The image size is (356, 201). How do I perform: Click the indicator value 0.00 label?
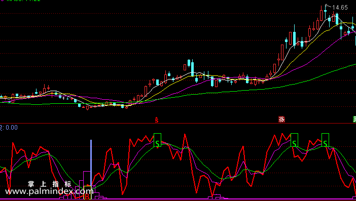pos(12,128)
